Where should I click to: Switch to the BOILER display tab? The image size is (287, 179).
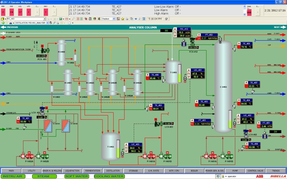tap(195, 171)
